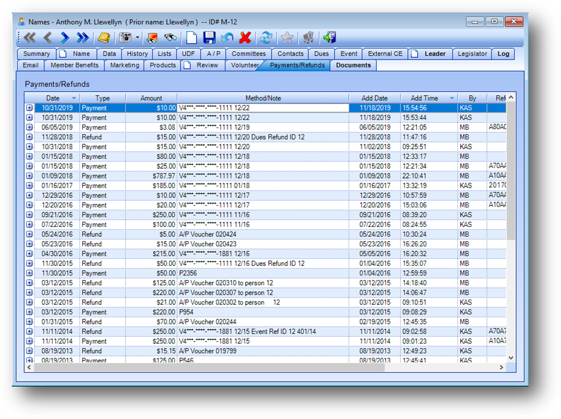Expand the 01/16/2017 payment row
Image resolution: width=561 pixels, height=419 pixels.
tap(30, 186)
